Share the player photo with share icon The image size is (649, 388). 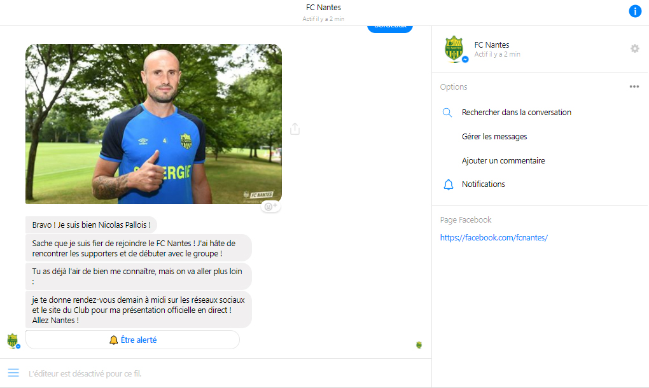pyautogui.click(x=295, y=128)
